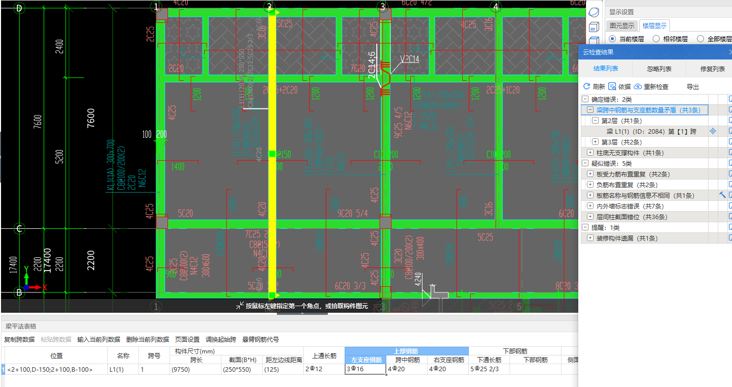Image resolution: width=732 pixels, height=387 pixels.
Task: Select 下通长筋 cell 5⌀25 2/3
Action: point(489,370)
